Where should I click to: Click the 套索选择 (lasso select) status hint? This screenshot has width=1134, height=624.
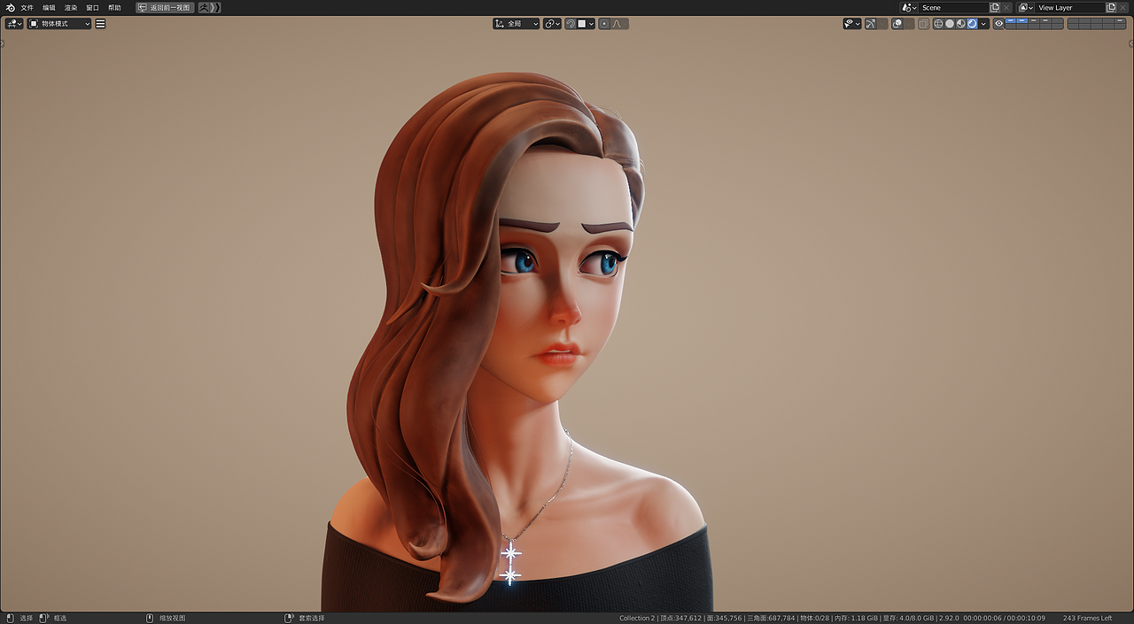pyautogui.click(x=311, y=618)
